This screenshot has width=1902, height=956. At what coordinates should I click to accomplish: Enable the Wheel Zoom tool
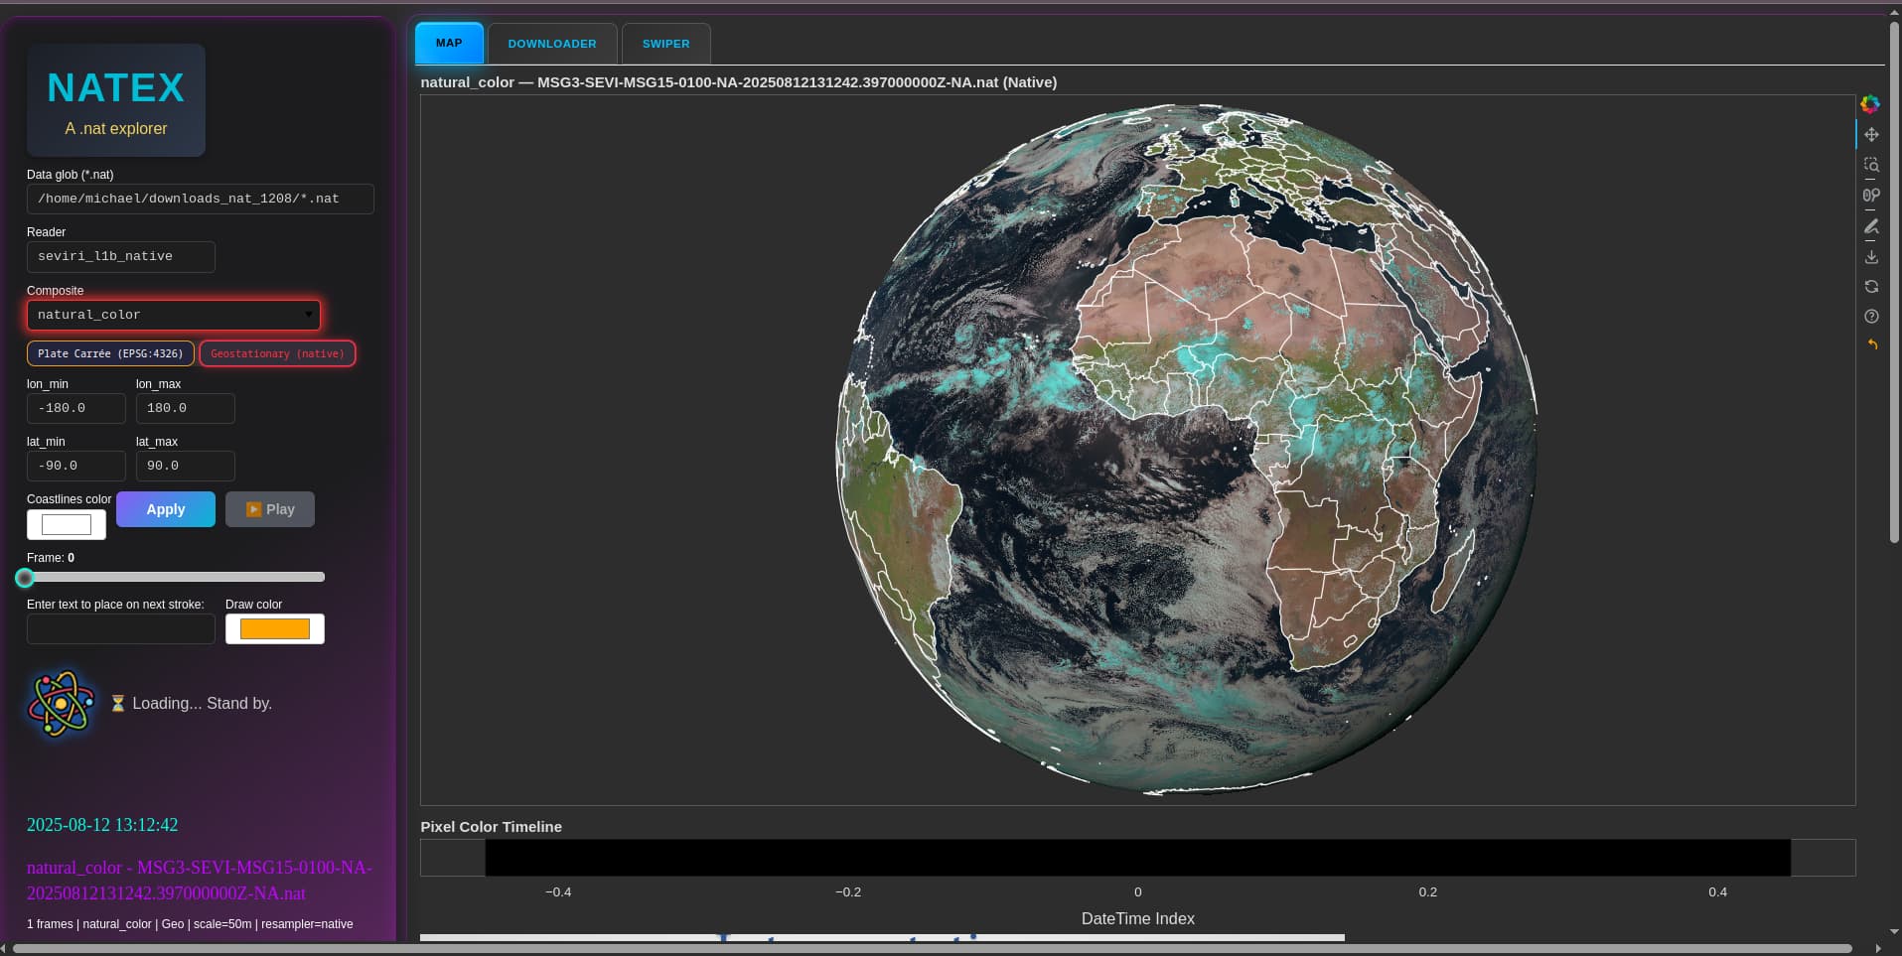pyautogui.click(x=1871, y=196)
